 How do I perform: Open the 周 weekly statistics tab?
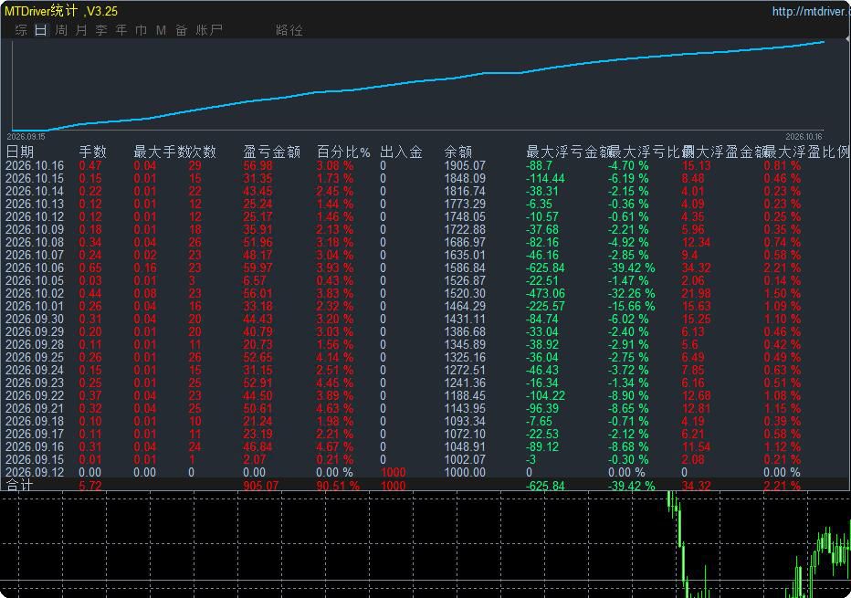point(61,30)
